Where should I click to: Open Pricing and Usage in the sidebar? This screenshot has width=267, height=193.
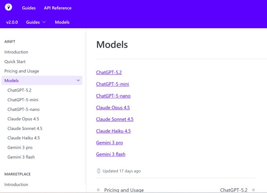tap(22, 71)
